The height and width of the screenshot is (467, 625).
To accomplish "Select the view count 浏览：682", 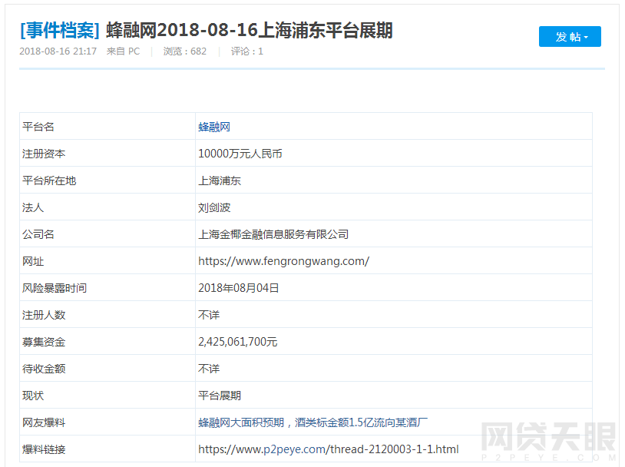I will 185,51.
